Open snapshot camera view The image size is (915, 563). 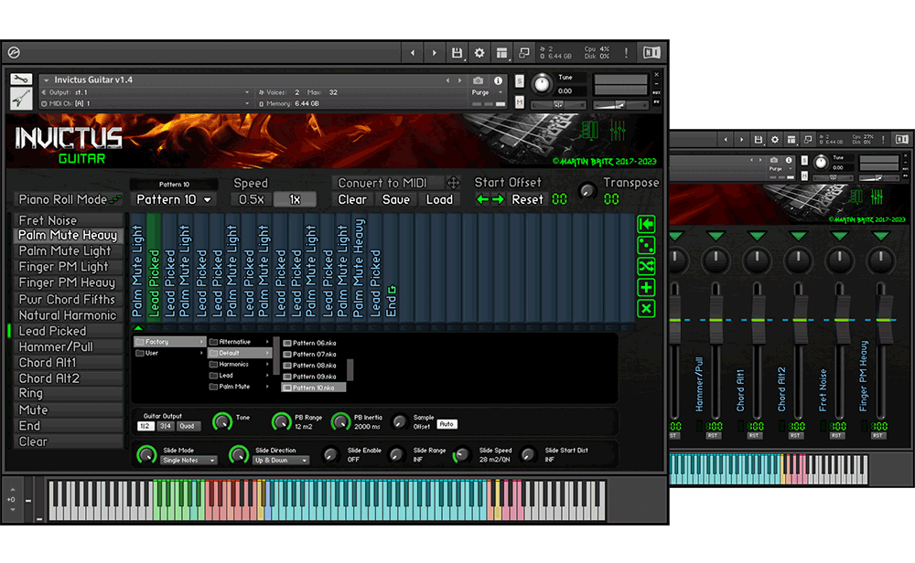(478, 80)
